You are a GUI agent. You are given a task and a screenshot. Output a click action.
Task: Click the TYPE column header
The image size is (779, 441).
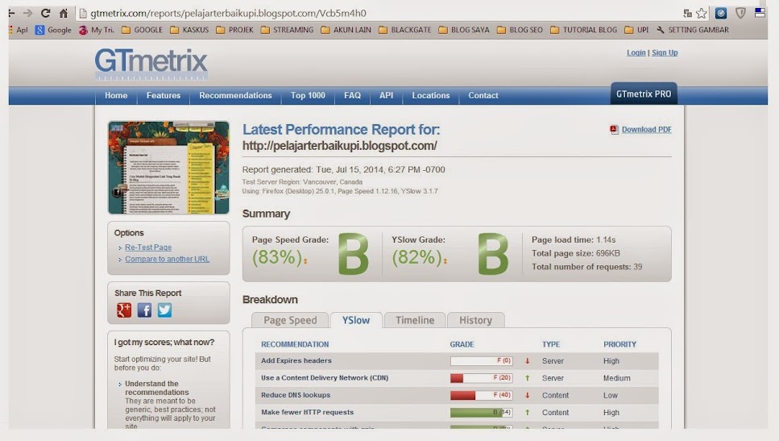point(550,344)
